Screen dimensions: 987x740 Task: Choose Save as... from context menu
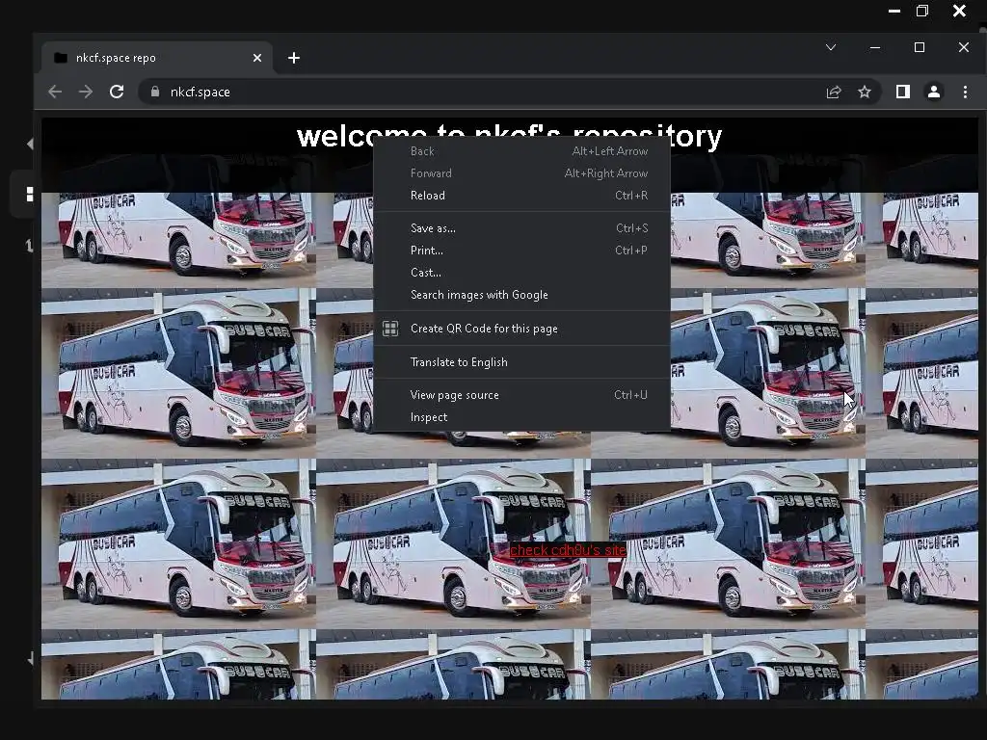click(521, 227)
